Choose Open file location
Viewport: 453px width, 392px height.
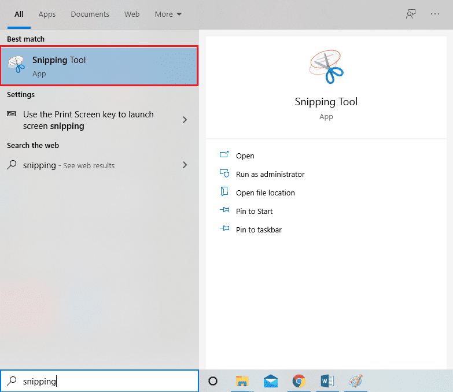click(265, 193)
